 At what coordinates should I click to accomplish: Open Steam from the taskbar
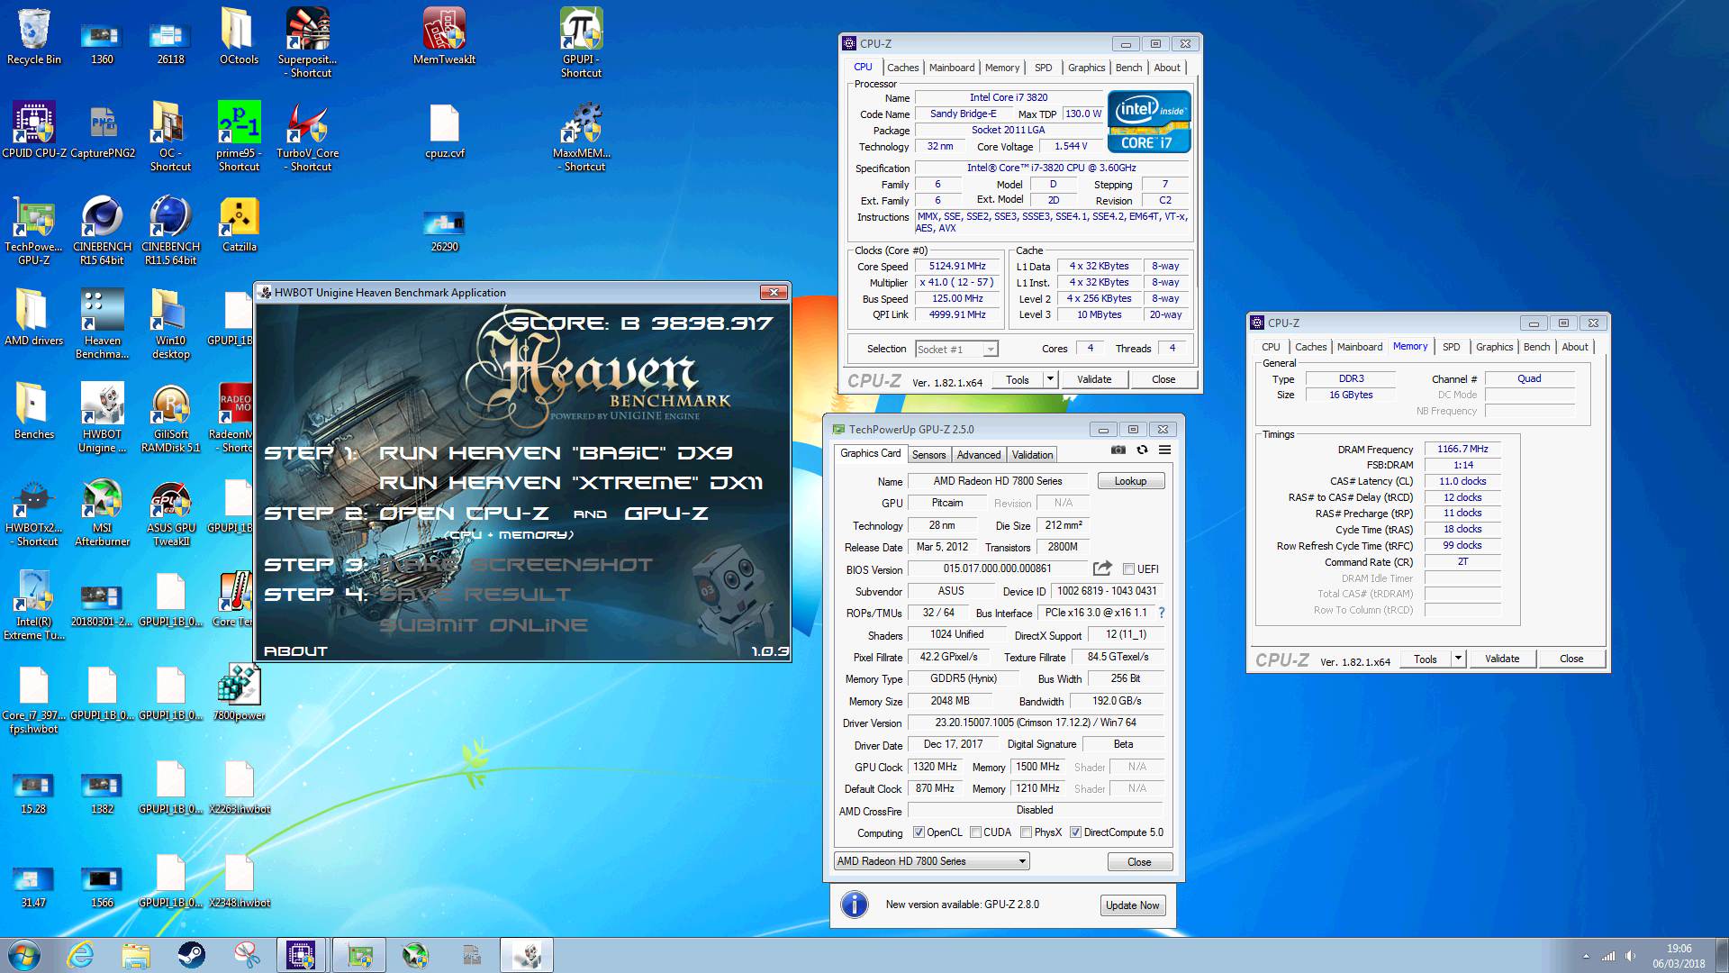click(x=191, y=954)
